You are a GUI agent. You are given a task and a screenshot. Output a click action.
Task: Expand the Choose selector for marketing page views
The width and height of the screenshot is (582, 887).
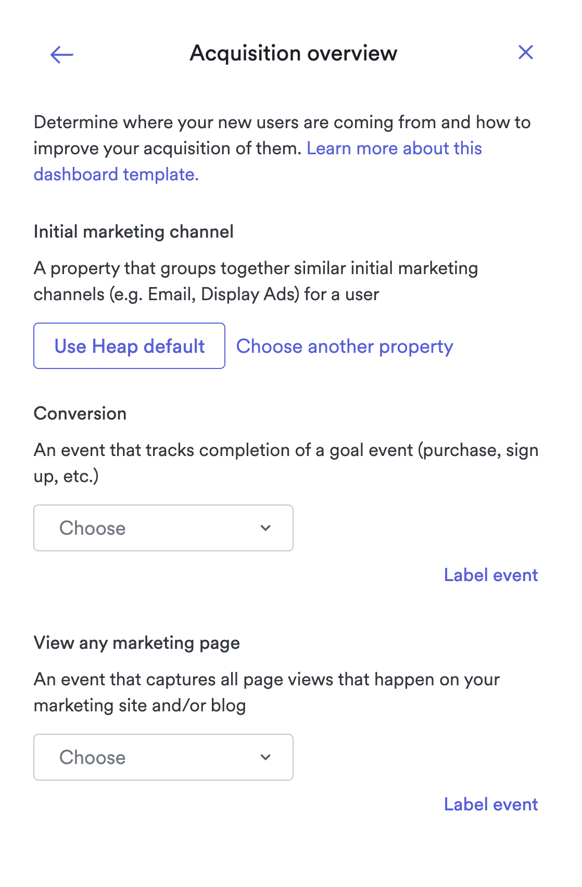pos(163,757)
